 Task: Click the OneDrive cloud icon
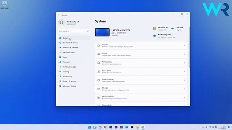coord(173,29)
